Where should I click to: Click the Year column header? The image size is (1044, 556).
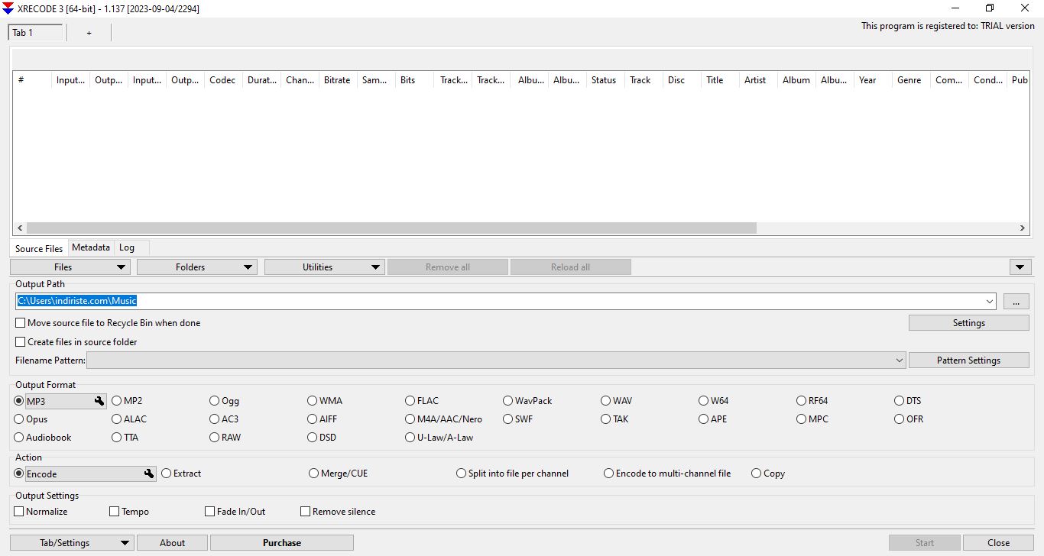pos(873,80)
